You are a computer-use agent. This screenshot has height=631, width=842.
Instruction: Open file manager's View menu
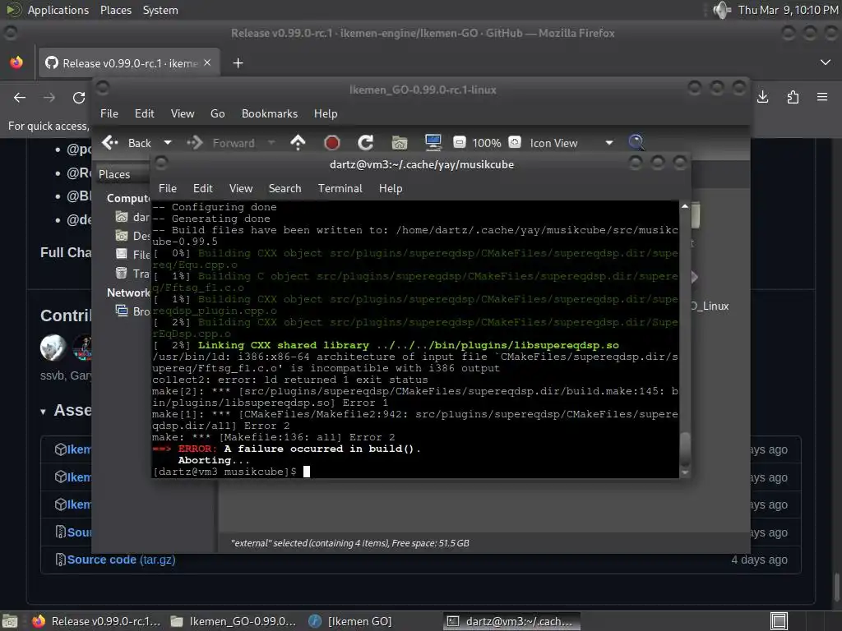183,113
